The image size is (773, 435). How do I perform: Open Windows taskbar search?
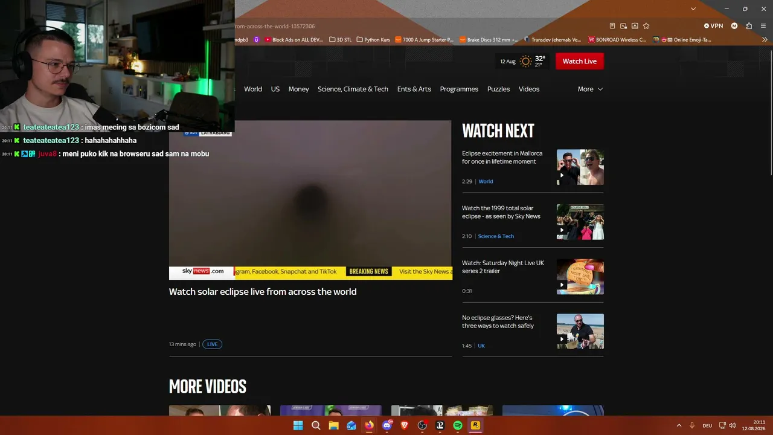pyautogui.click(x=316, y=425)
